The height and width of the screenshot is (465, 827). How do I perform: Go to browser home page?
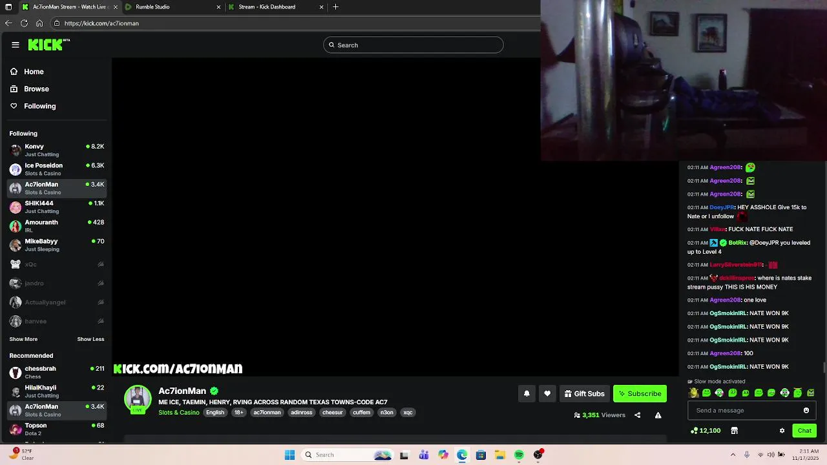(x=39, y=23)
